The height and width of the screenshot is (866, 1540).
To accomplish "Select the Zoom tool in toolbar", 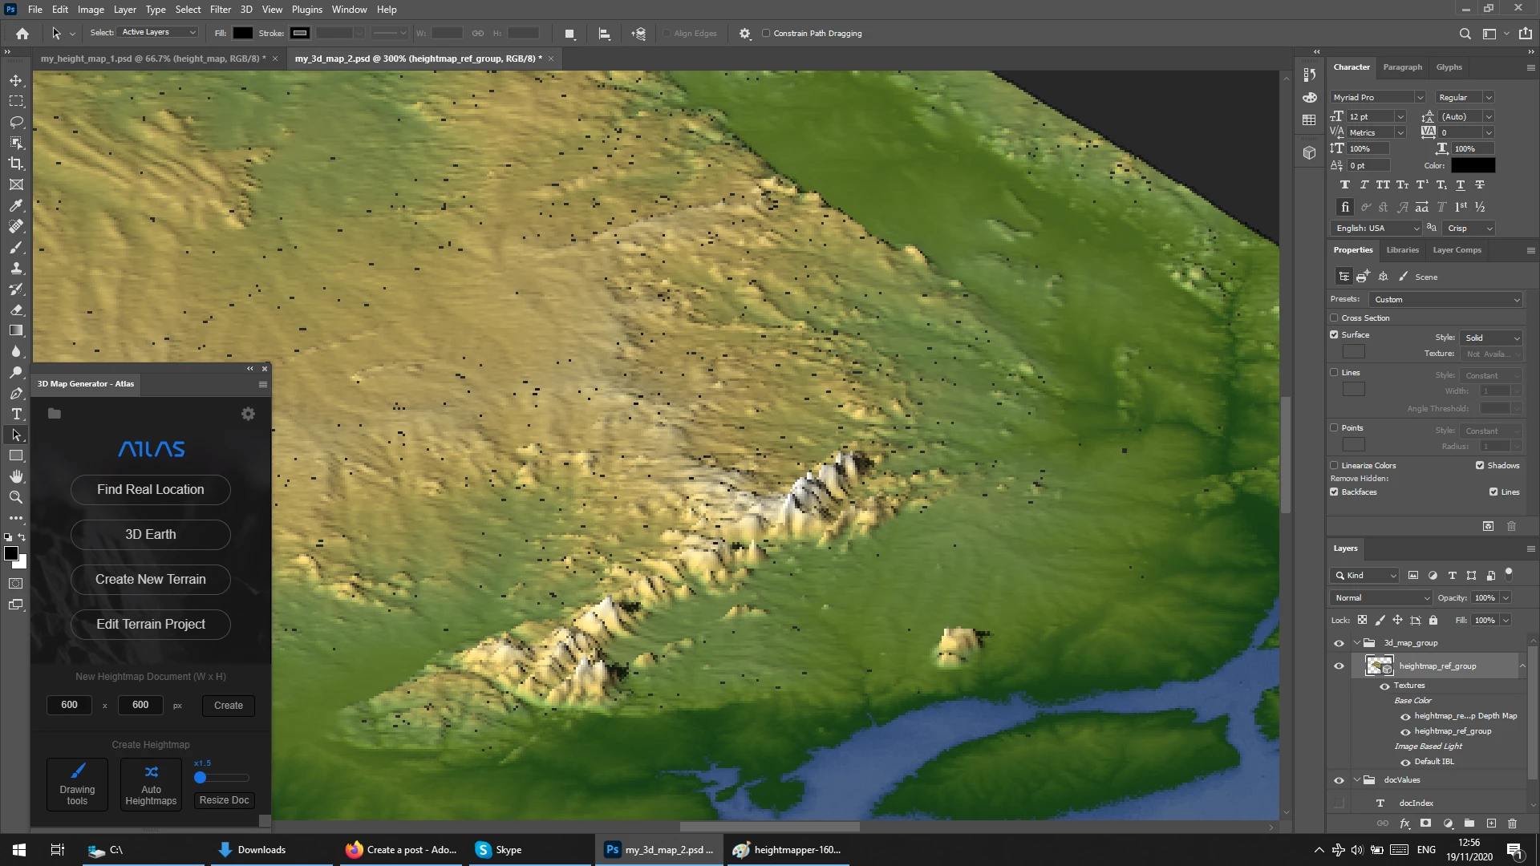I will click(16, 497).
